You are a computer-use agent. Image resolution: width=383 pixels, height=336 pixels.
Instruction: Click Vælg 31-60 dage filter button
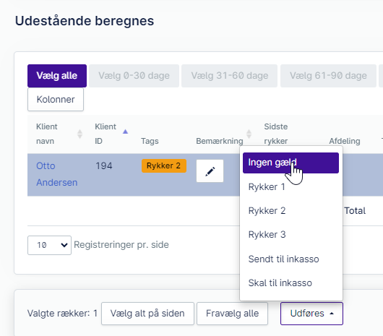229,76
